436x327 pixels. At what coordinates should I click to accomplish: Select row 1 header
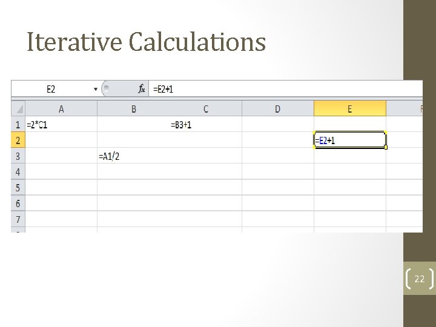(x=18, y=125)
